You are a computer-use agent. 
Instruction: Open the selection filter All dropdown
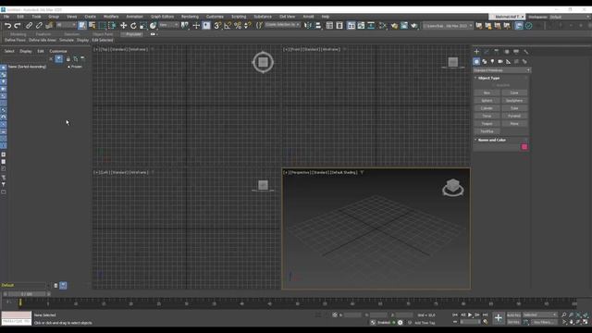(66, 25)
